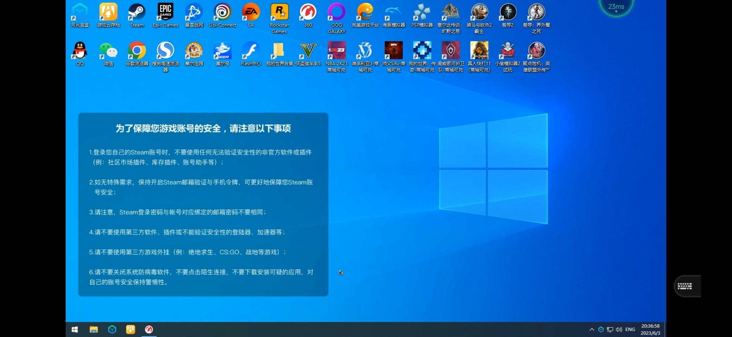Expand the 23ms latency indicator
Image resolution: width=732 pixels, height=337 pixels.
coord(616,7)
